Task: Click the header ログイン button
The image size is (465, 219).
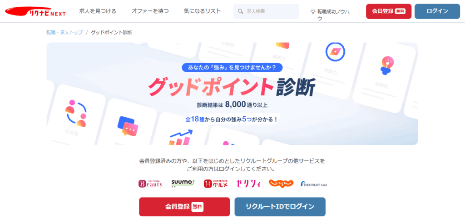Action: click(437, 11)
